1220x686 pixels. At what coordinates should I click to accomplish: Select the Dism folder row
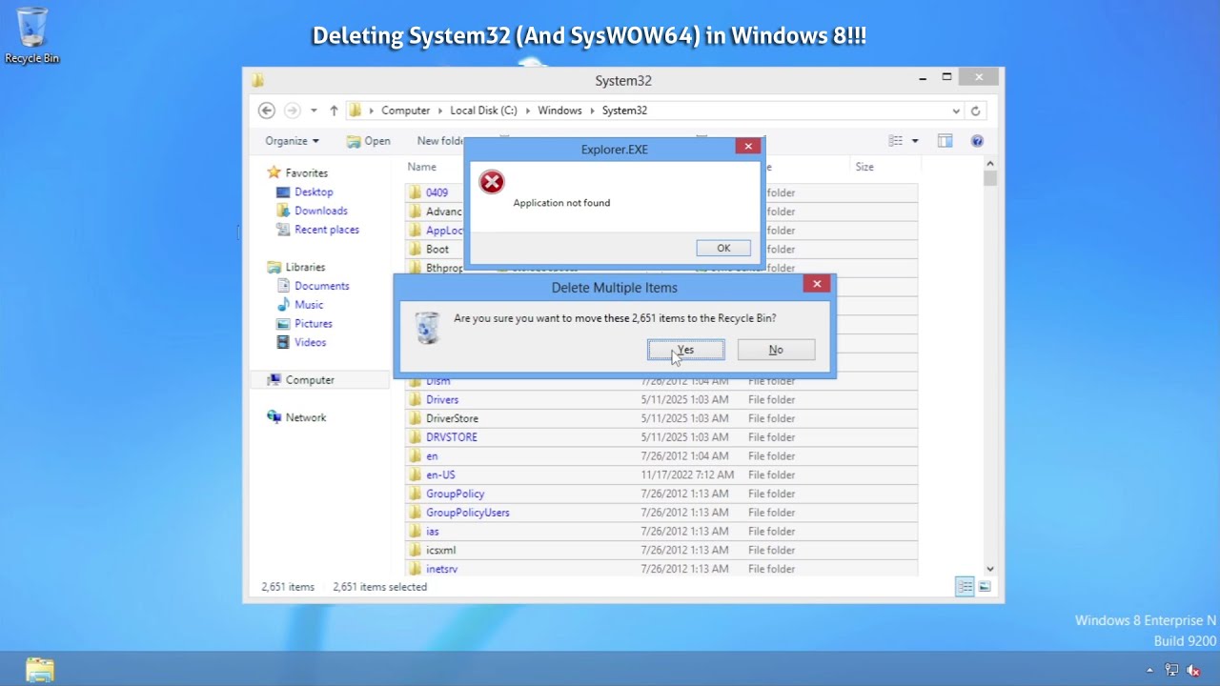(661, 382)
